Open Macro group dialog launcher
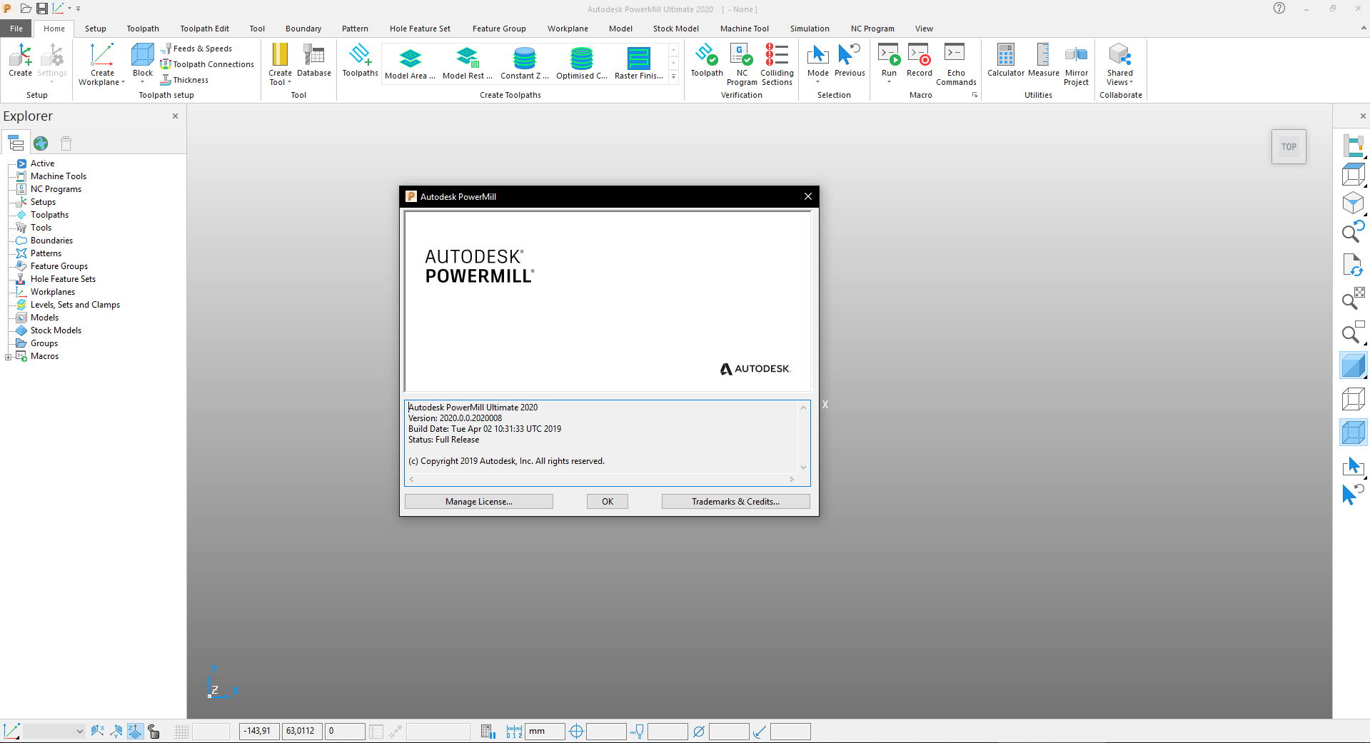Viewport: 1370px width, 743px height. pos(974,95)
